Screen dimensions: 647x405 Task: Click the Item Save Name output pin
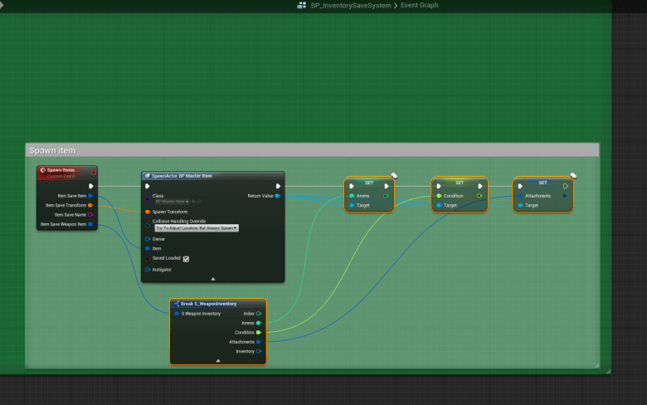pos(90,214)
